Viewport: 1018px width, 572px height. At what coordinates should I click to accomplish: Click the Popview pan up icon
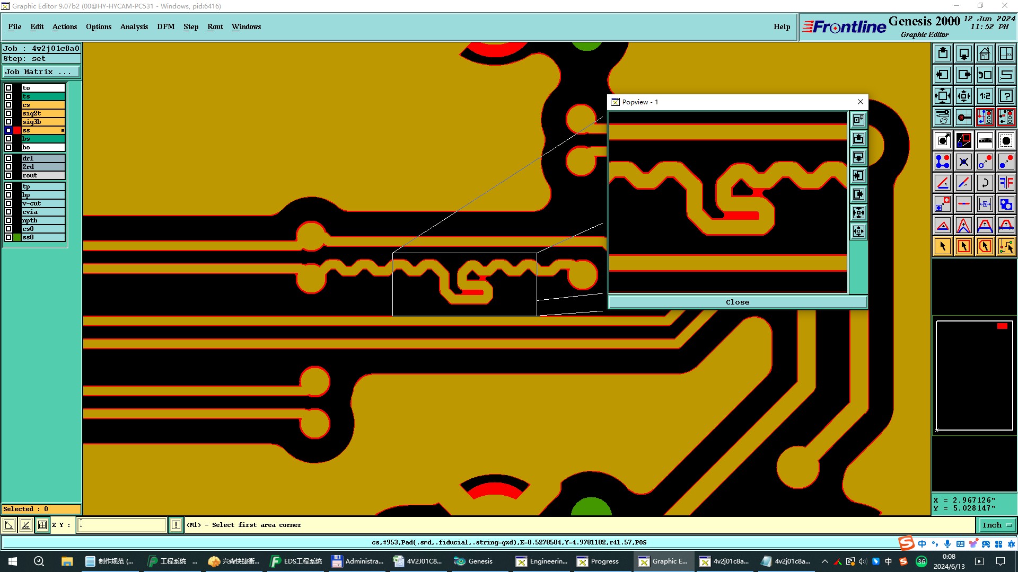click(858, 139)
